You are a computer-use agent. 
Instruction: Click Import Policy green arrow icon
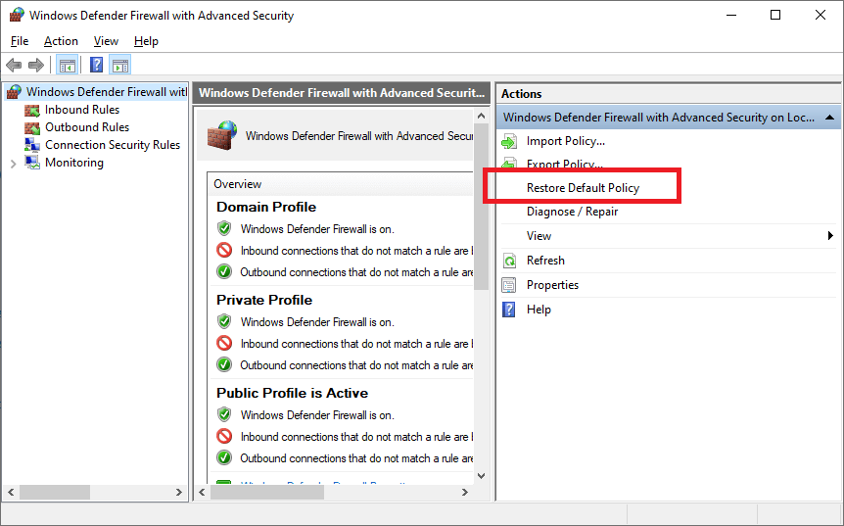point(509,142)
